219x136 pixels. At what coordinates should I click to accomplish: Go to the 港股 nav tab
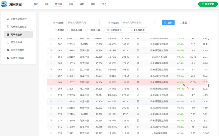82,4
